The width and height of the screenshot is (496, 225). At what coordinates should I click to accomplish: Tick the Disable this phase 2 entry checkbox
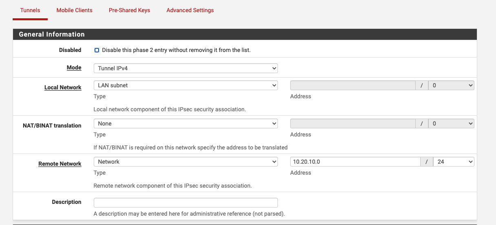(97, 50)
